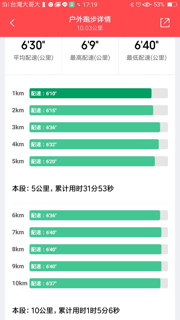The width and height of the screenshot is (180, 320).
Task: Select the 1km pace bar 6'10"
Action: pyautogui.click(x=90, y=93)
